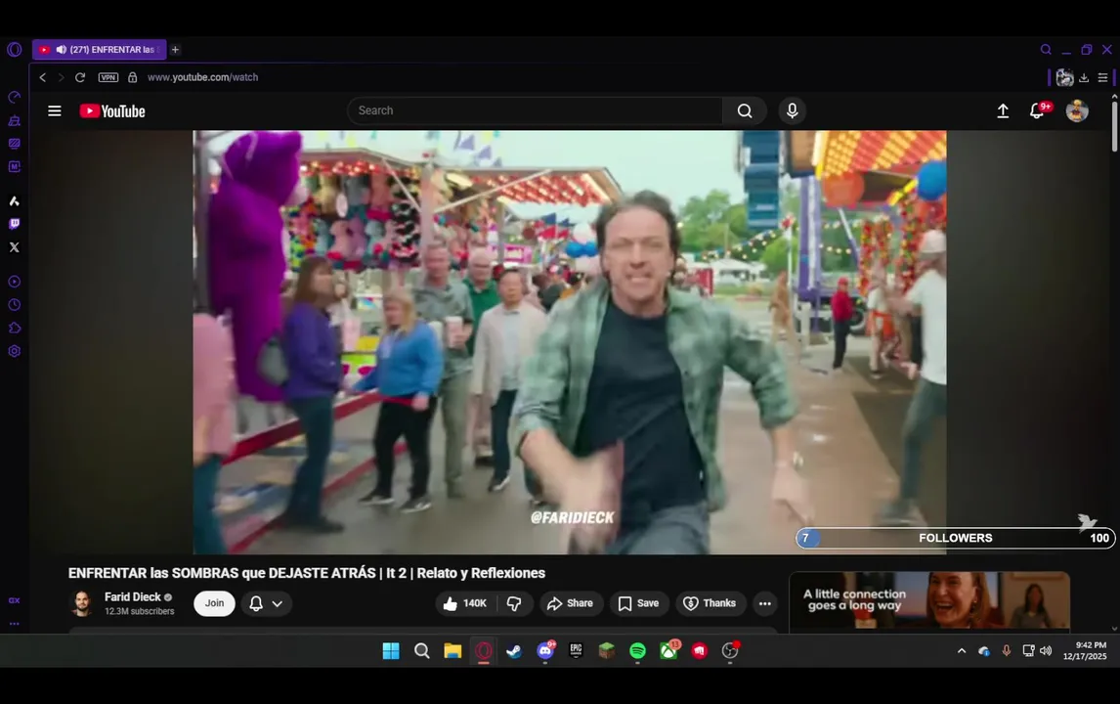Viewport: 1120px width, 704px height.
Task: Open sidebar three-dot setup menu
Action: (15, 623)
